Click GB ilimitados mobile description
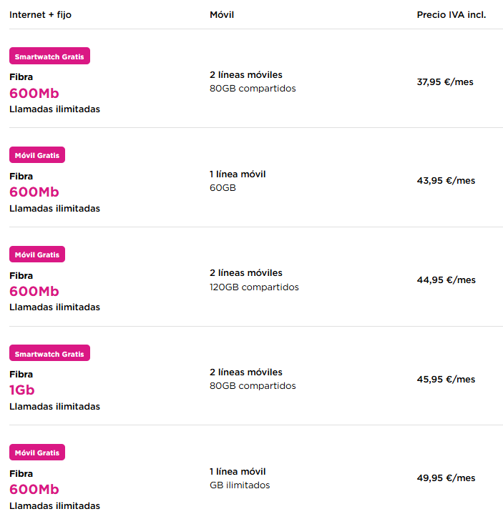 240,485
